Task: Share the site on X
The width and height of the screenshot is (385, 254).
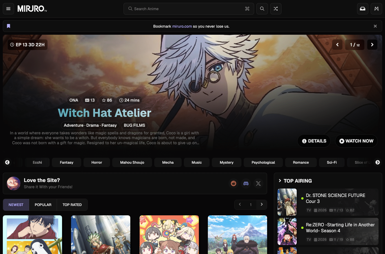Action: pyautogui.click(x=258, y=183)
